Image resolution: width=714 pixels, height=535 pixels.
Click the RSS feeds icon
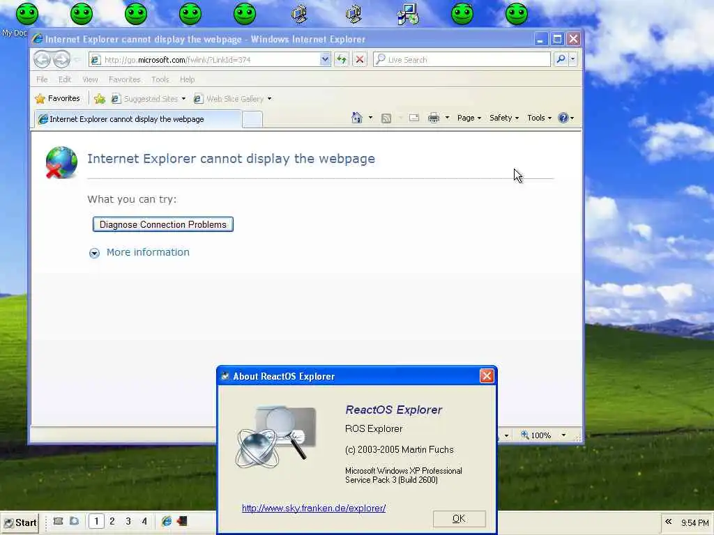pos(386,118)
